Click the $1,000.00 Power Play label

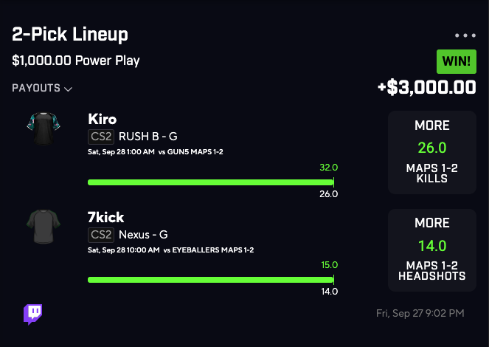point(76,61)
